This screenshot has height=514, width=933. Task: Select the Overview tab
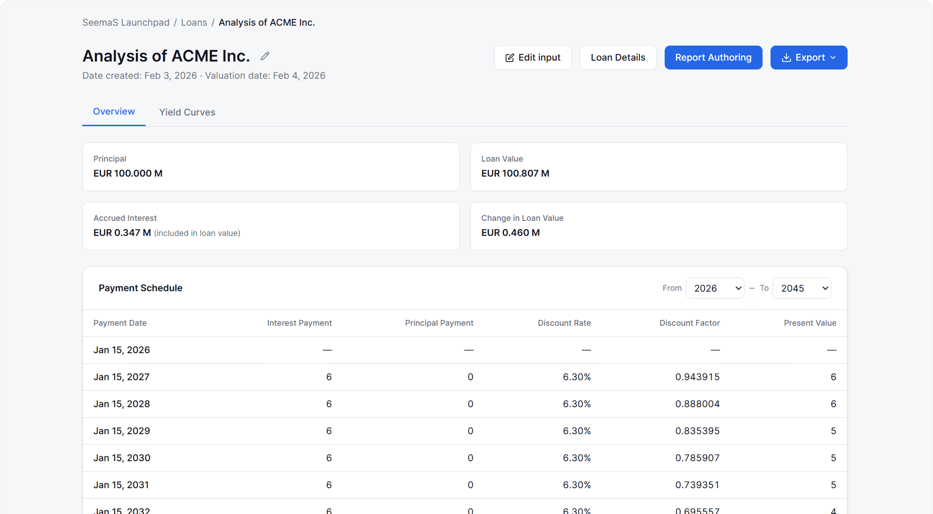point(114,111)
